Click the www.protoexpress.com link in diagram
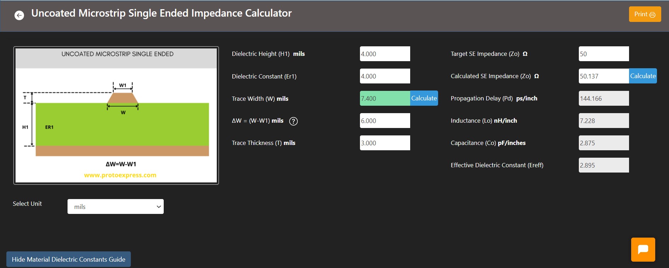The image size is (669, 268). [x=120, y=175]
